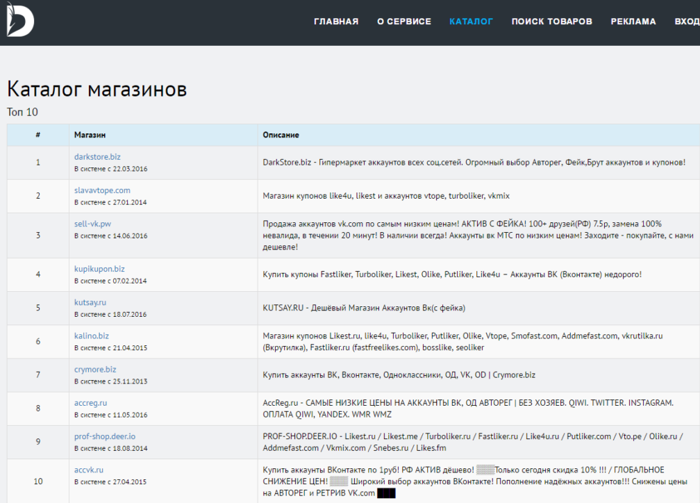Viewport: 700px width, 503px height.
Task: Open the kutsay.ru shop link
Action: point(90,302)
